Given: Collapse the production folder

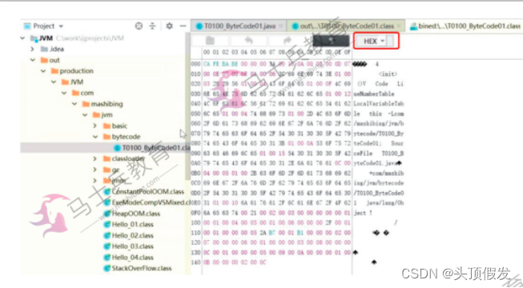Looking at the screenshot, I should (x=43, y=71).
